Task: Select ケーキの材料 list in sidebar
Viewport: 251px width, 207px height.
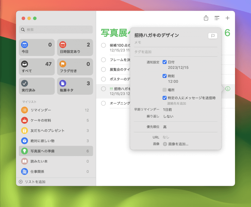Action: tap(41, 120)
